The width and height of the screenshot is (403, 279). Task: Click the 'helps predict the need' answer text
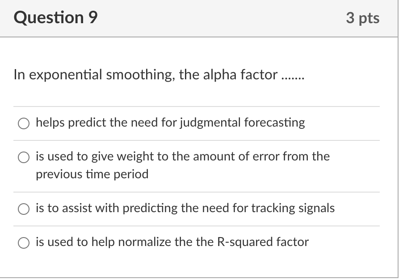170,123
